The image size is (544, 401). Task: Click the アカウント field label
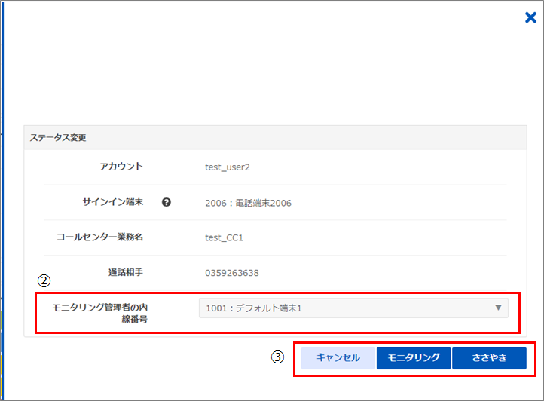(x=121, y=167)
